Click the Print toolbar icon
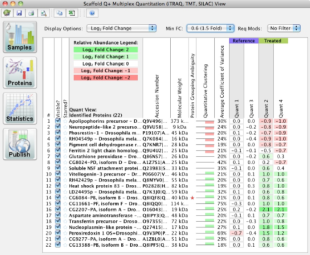Image resolution: width=310 pixels, height=255 pixels. pyautogui.click(x=31, y=13)
